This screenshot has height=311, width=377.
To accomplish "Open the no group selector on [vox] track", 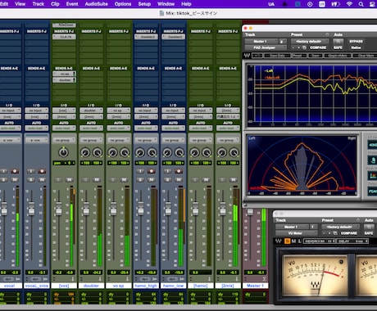I will 64,140.
